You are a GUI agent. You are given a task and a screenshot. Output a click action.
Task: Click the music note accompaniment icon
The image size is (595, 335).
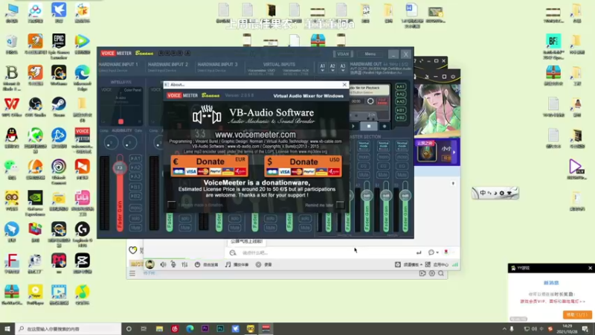[x=228, y=264]
